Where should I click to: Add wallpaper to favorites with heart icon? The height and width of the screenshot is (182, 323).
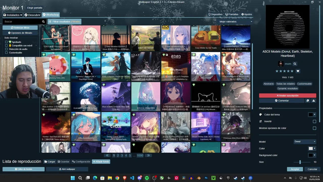coord(298,71)
